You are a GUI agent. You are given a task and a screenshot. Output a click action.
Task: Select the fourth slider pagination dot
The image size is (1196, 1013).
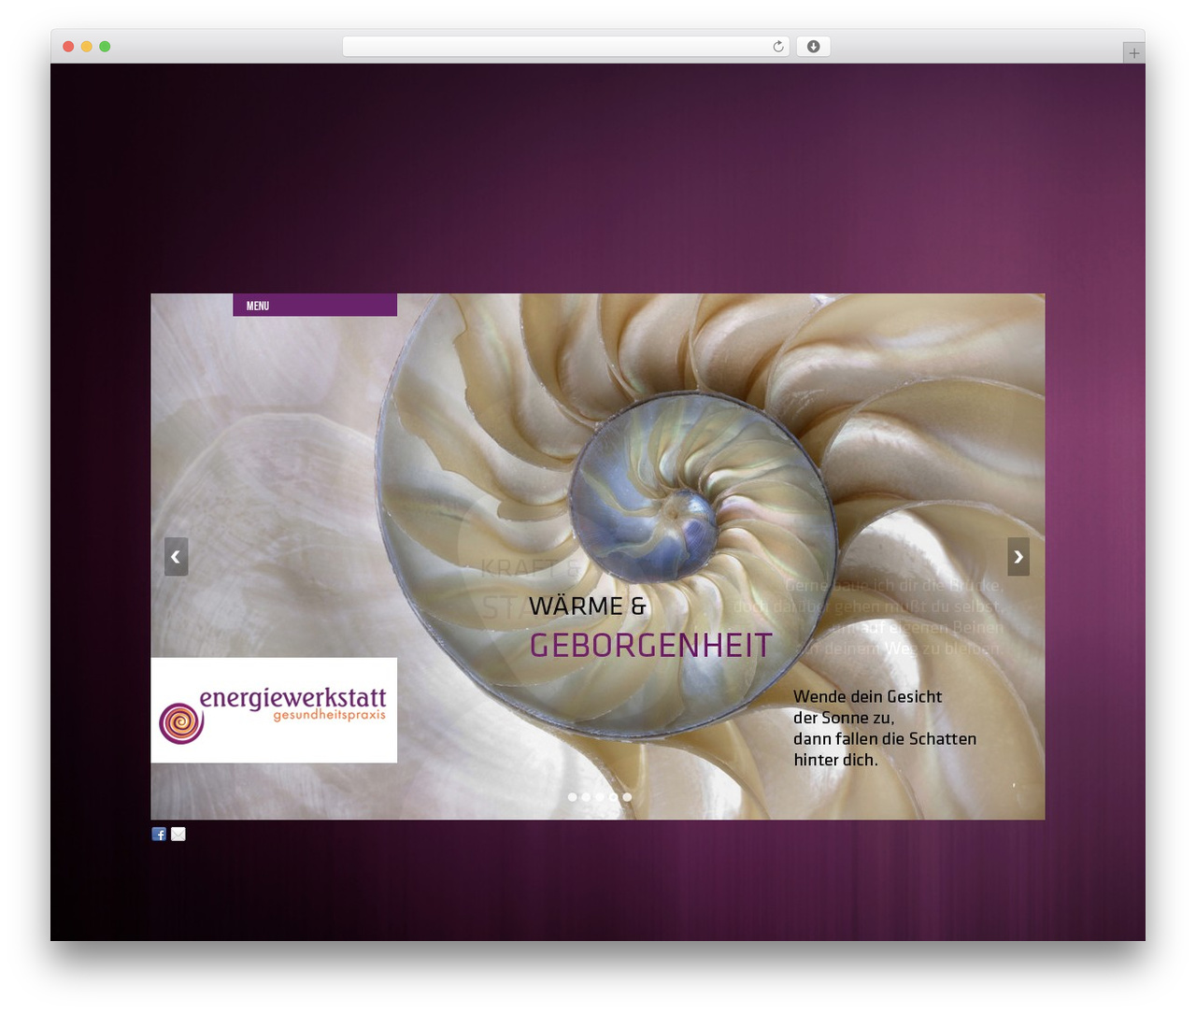[613, 797]
